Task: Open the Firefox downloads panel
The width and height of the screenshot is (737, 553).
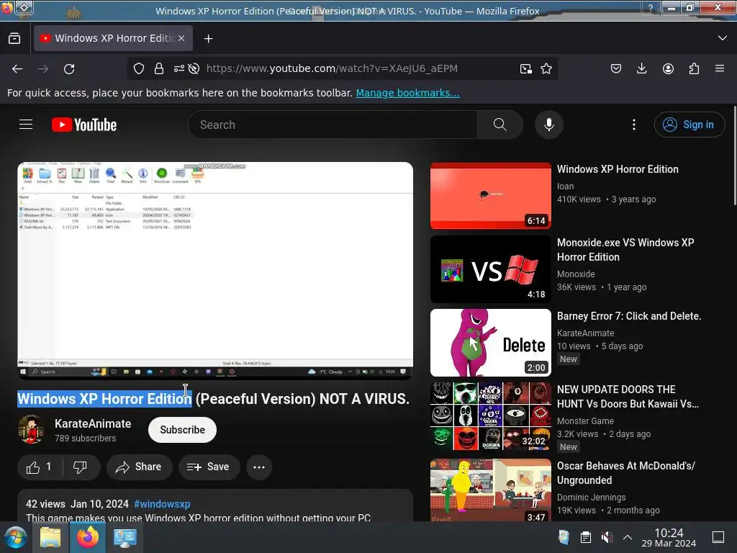Action: (x=641, y=68)
